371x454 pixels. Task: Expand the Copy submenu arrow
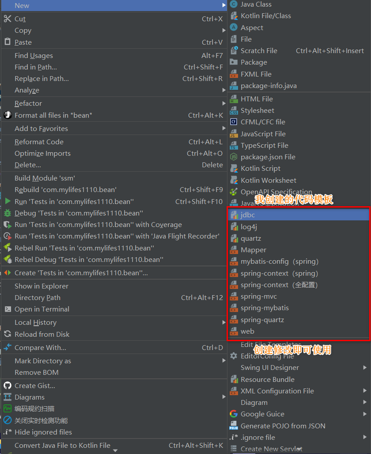(x=224, y=31)
